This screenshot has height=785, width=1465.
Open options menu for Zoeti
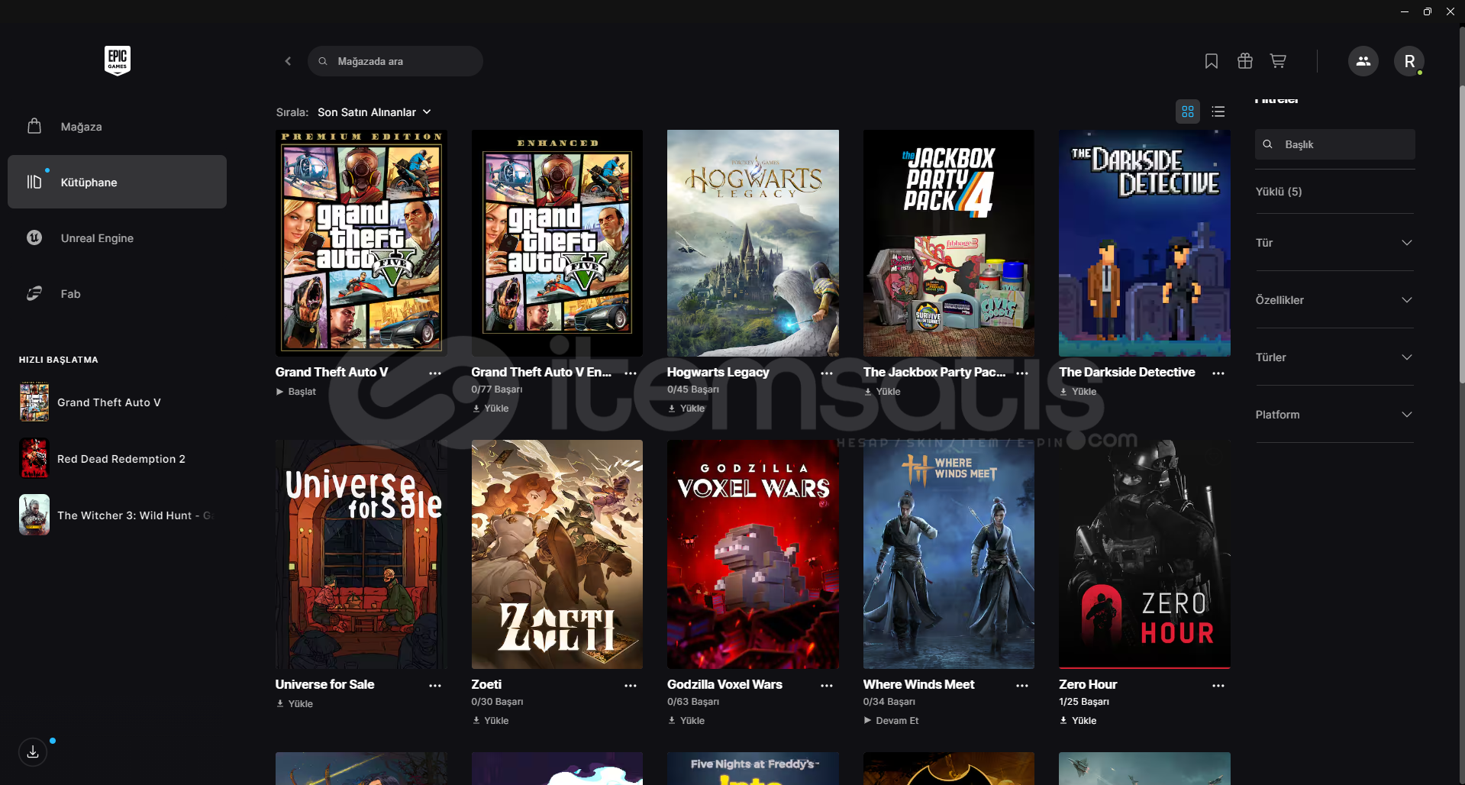(631, 686)
